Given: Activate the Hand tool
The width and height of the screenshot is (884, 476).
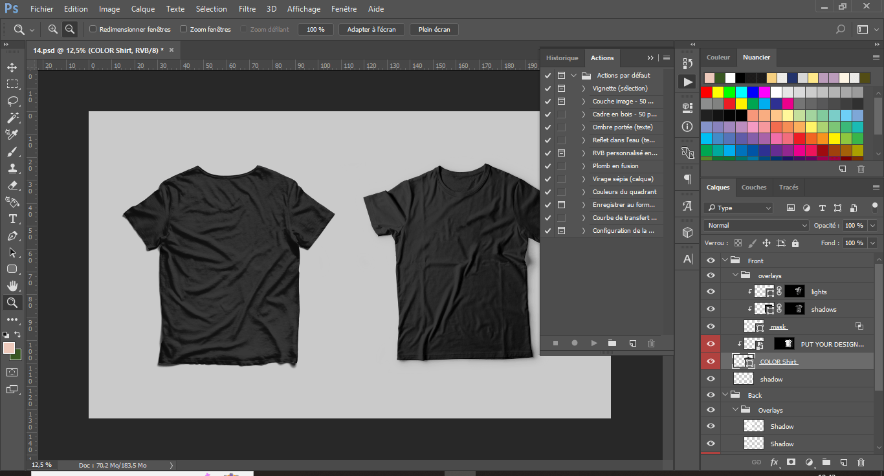Looking at the screenshot, I should tap(12, 286).
